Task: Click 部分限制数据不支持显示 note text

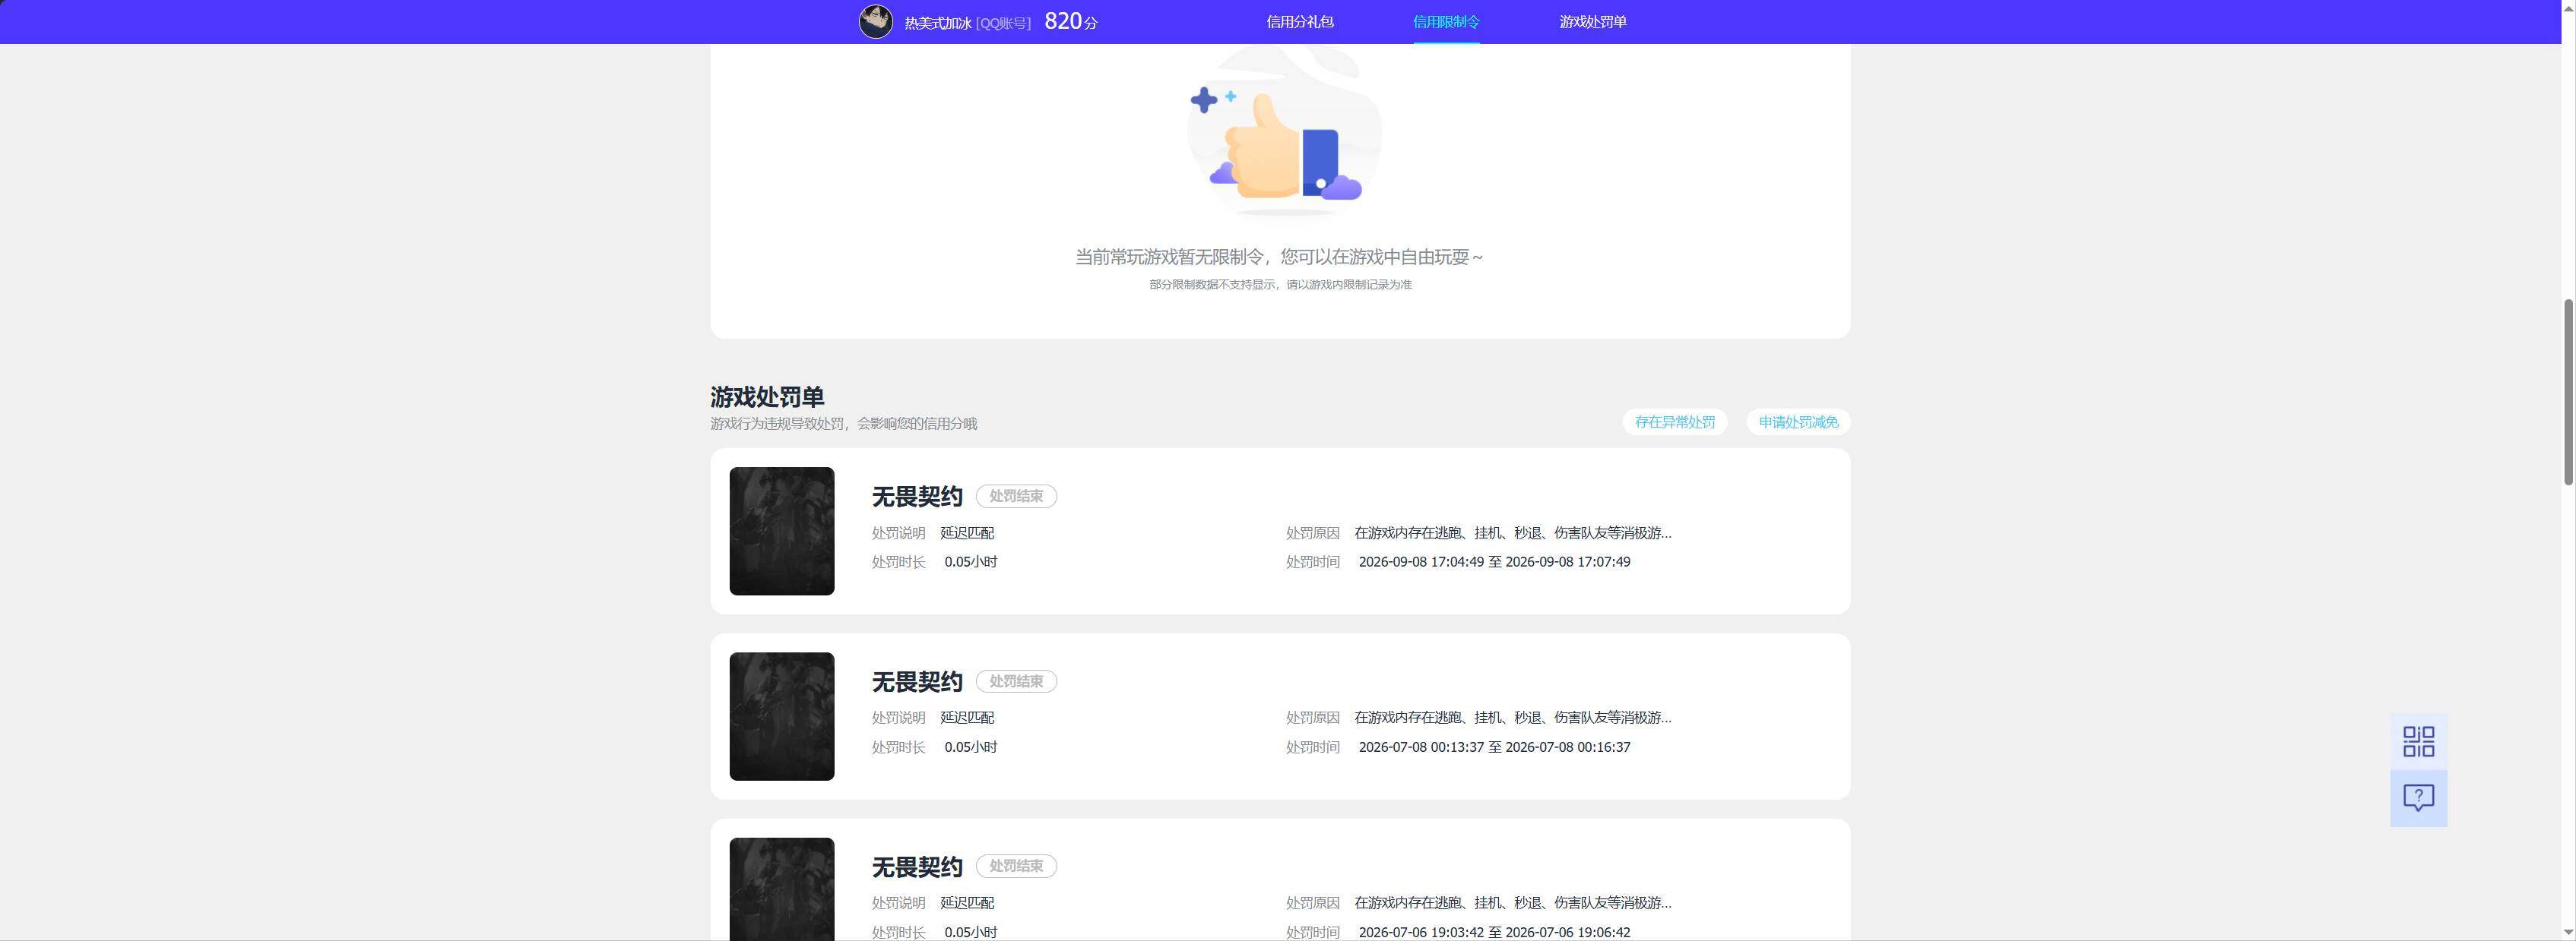Action: pyautogui.click(x=1280, y=285)
